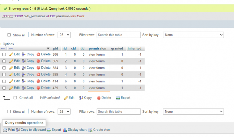Select the row checkbox for pid 414

[4, 81]
